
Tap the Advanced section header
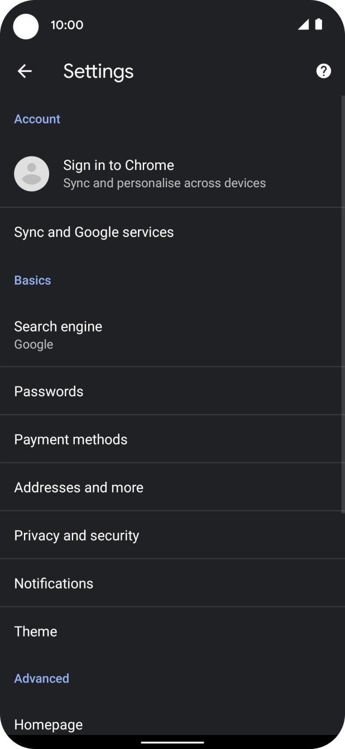41,678
